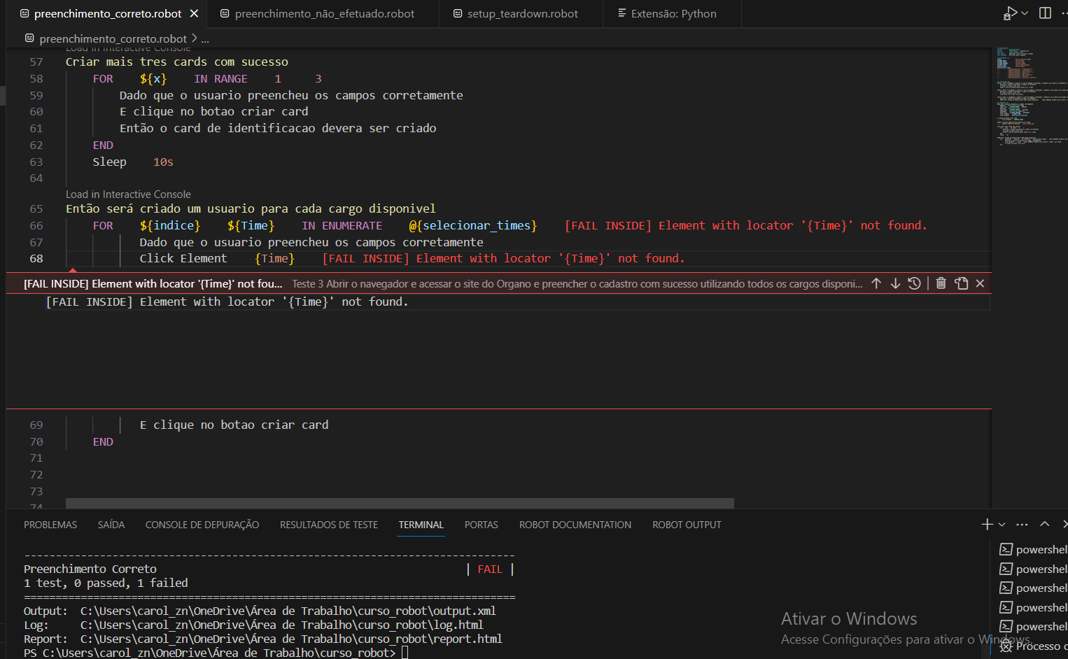Close the preenchimento_correto.robot tab
The width and height of the screenshot is (1068, 659).
(194, 13)
